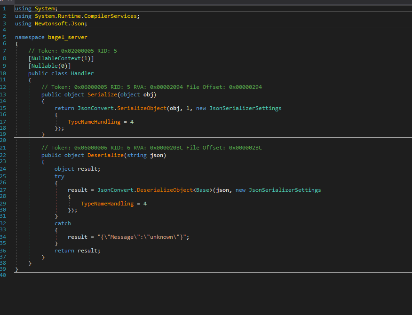
Task: Click TypeNameHandling on line 17
Action: 94,122
